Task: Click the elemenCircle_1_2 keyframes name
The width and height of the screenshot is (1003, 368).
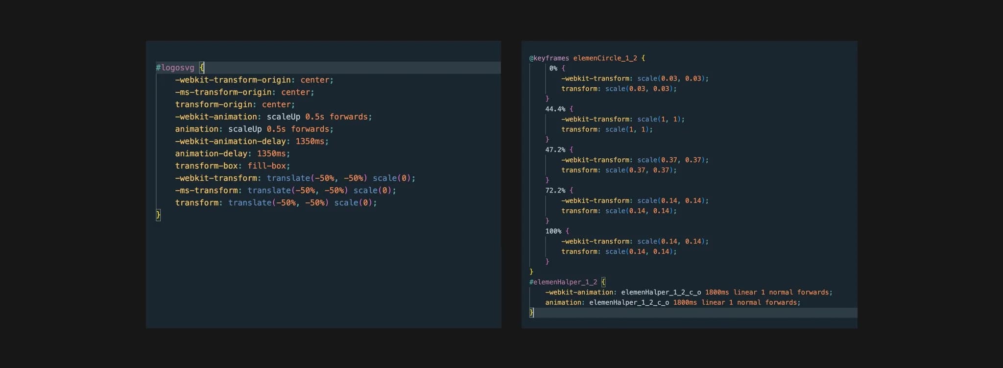Action: tap(605, 58)
